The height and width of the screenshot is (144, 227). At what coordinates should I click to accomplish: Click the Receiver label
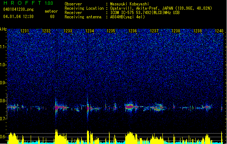73,13
